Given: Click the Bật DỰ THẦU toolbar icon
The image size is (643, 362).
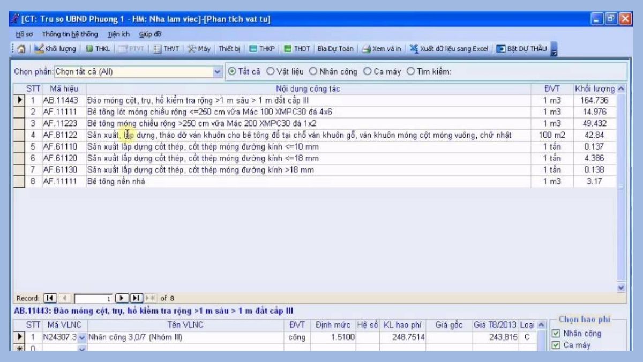Looking at the screenshot, I should pos(500,49).
